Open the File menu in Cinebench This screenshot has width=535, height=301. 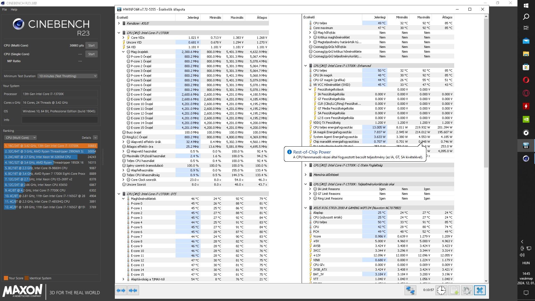4,9
